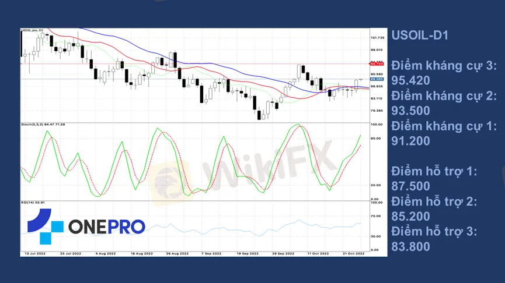Click the ONEPRO logo icon
The height and width of the screenshot is (283, 505).
click(x=45, y=226)
